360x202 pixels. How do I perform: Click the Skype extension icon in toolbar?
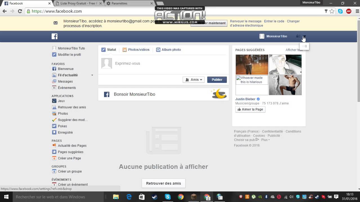point(340,11)
